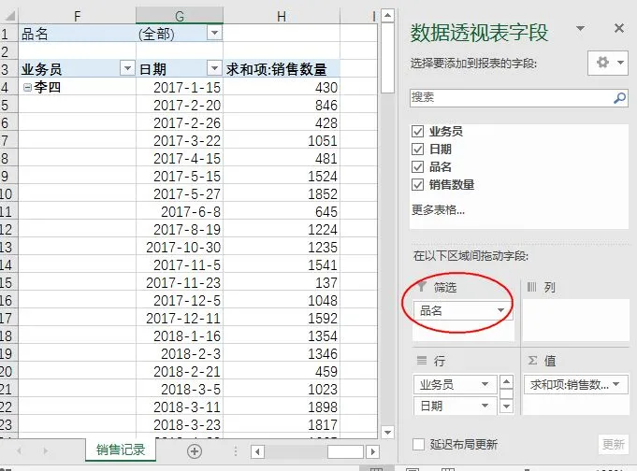This screenshot has width=637, height=471.
Task: Open the gear tools menu in the field pane
Action: 608,63
